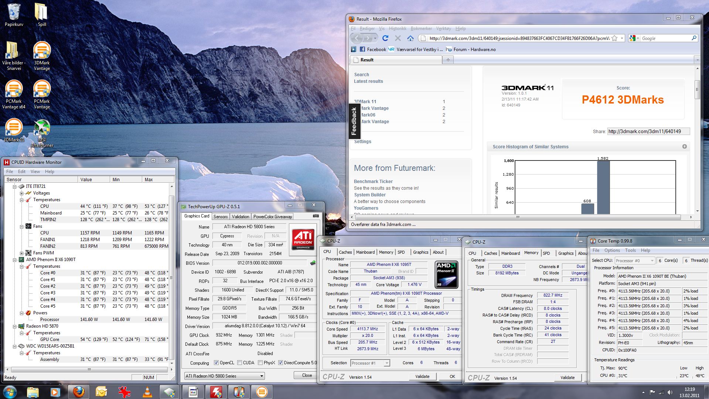This screenshot has width=709, height=399.
Task: Go to the Firefox home page icon
Action: (410, 38)
